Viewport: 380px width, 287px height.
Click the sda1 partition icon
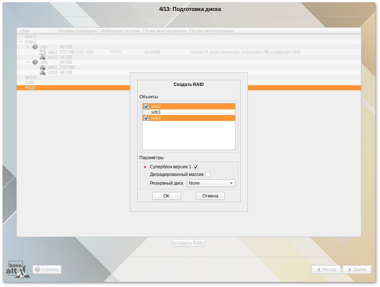43,52
